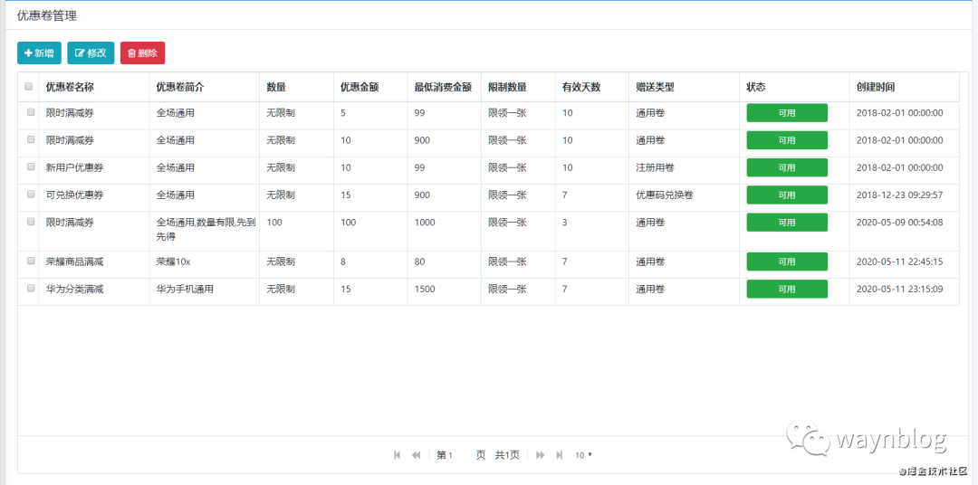This screenshot has width=978, height=485.
Task: Go to previous page pager icon
Action: click(416, 455)
